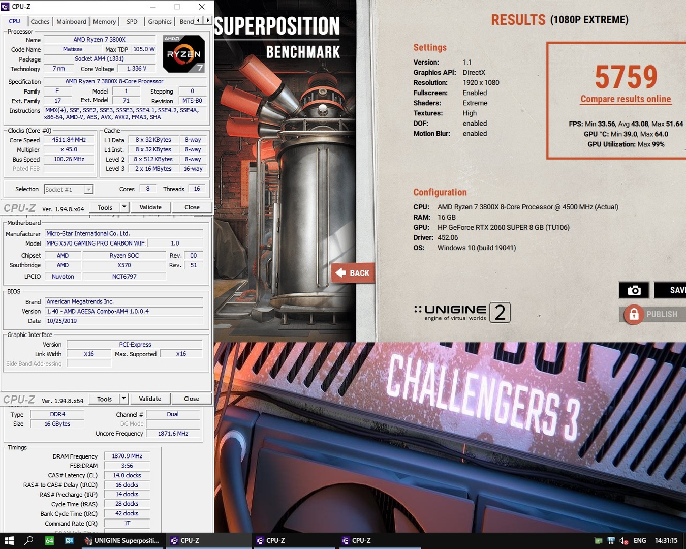Click Validate in the CPU tab window
The height and width of the screenshot is (549, 686).
pos(150,207)
